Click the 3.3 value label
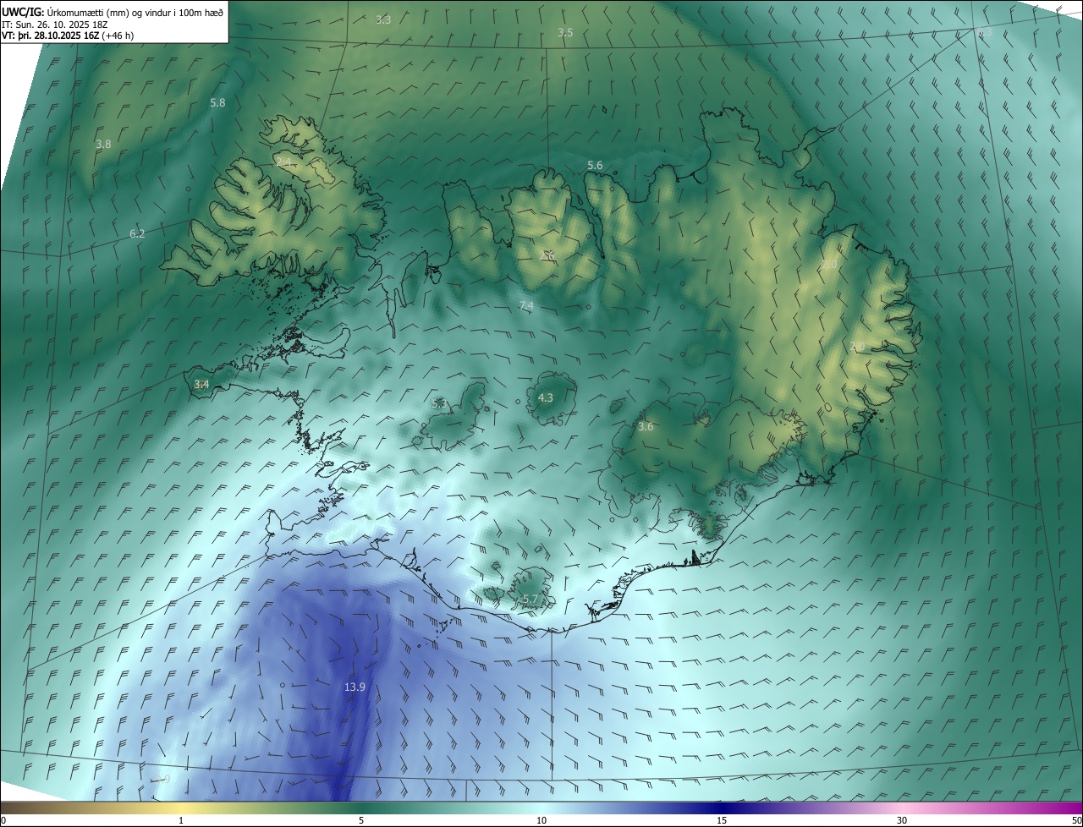 point(383,19)
